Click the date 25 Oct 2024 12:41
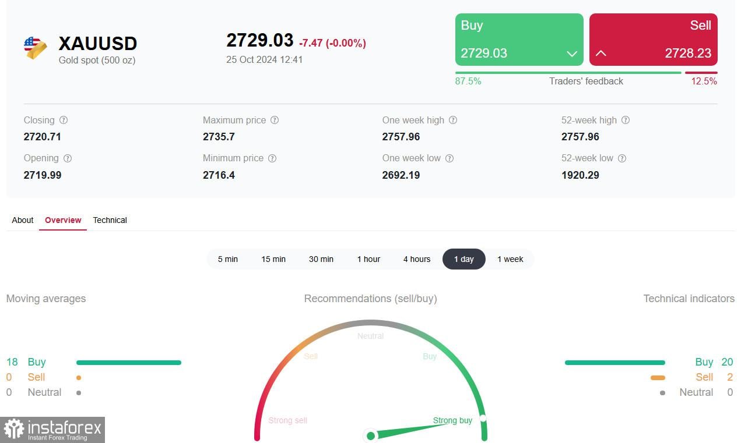Viewport: 741px width, 443px height. coord(265,59)
